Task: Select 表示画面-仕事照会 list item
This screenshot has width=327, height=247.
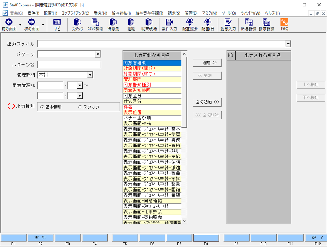Action: [152, 212]
